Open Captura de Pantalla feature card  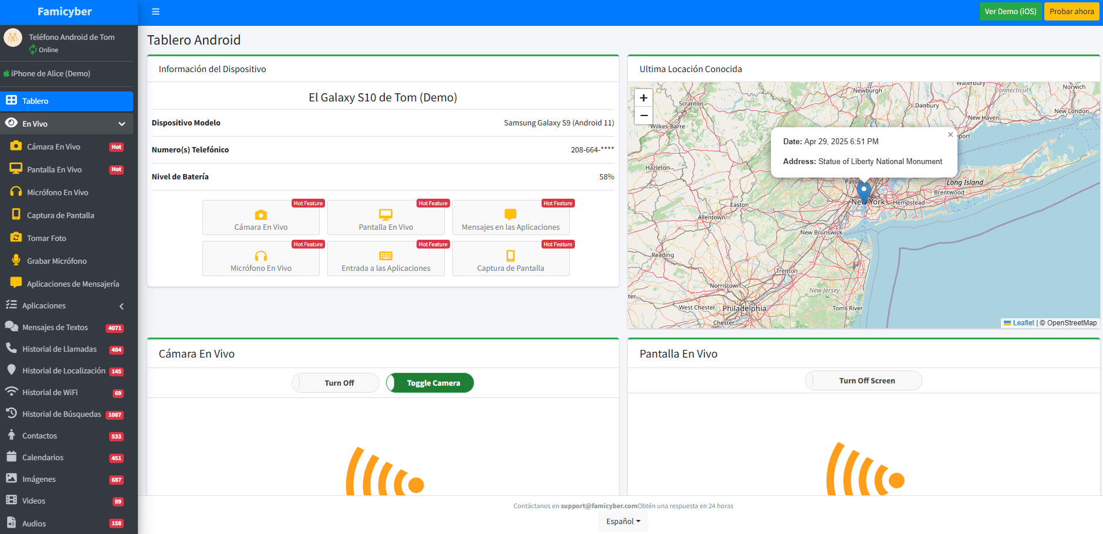pos(511,259)
